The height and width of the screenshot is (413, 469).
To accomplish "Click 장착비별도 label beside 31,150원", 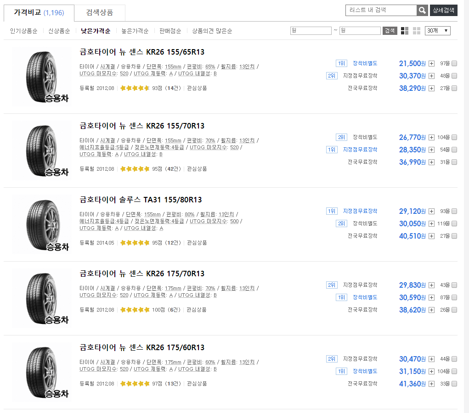I will pos(365,371).
